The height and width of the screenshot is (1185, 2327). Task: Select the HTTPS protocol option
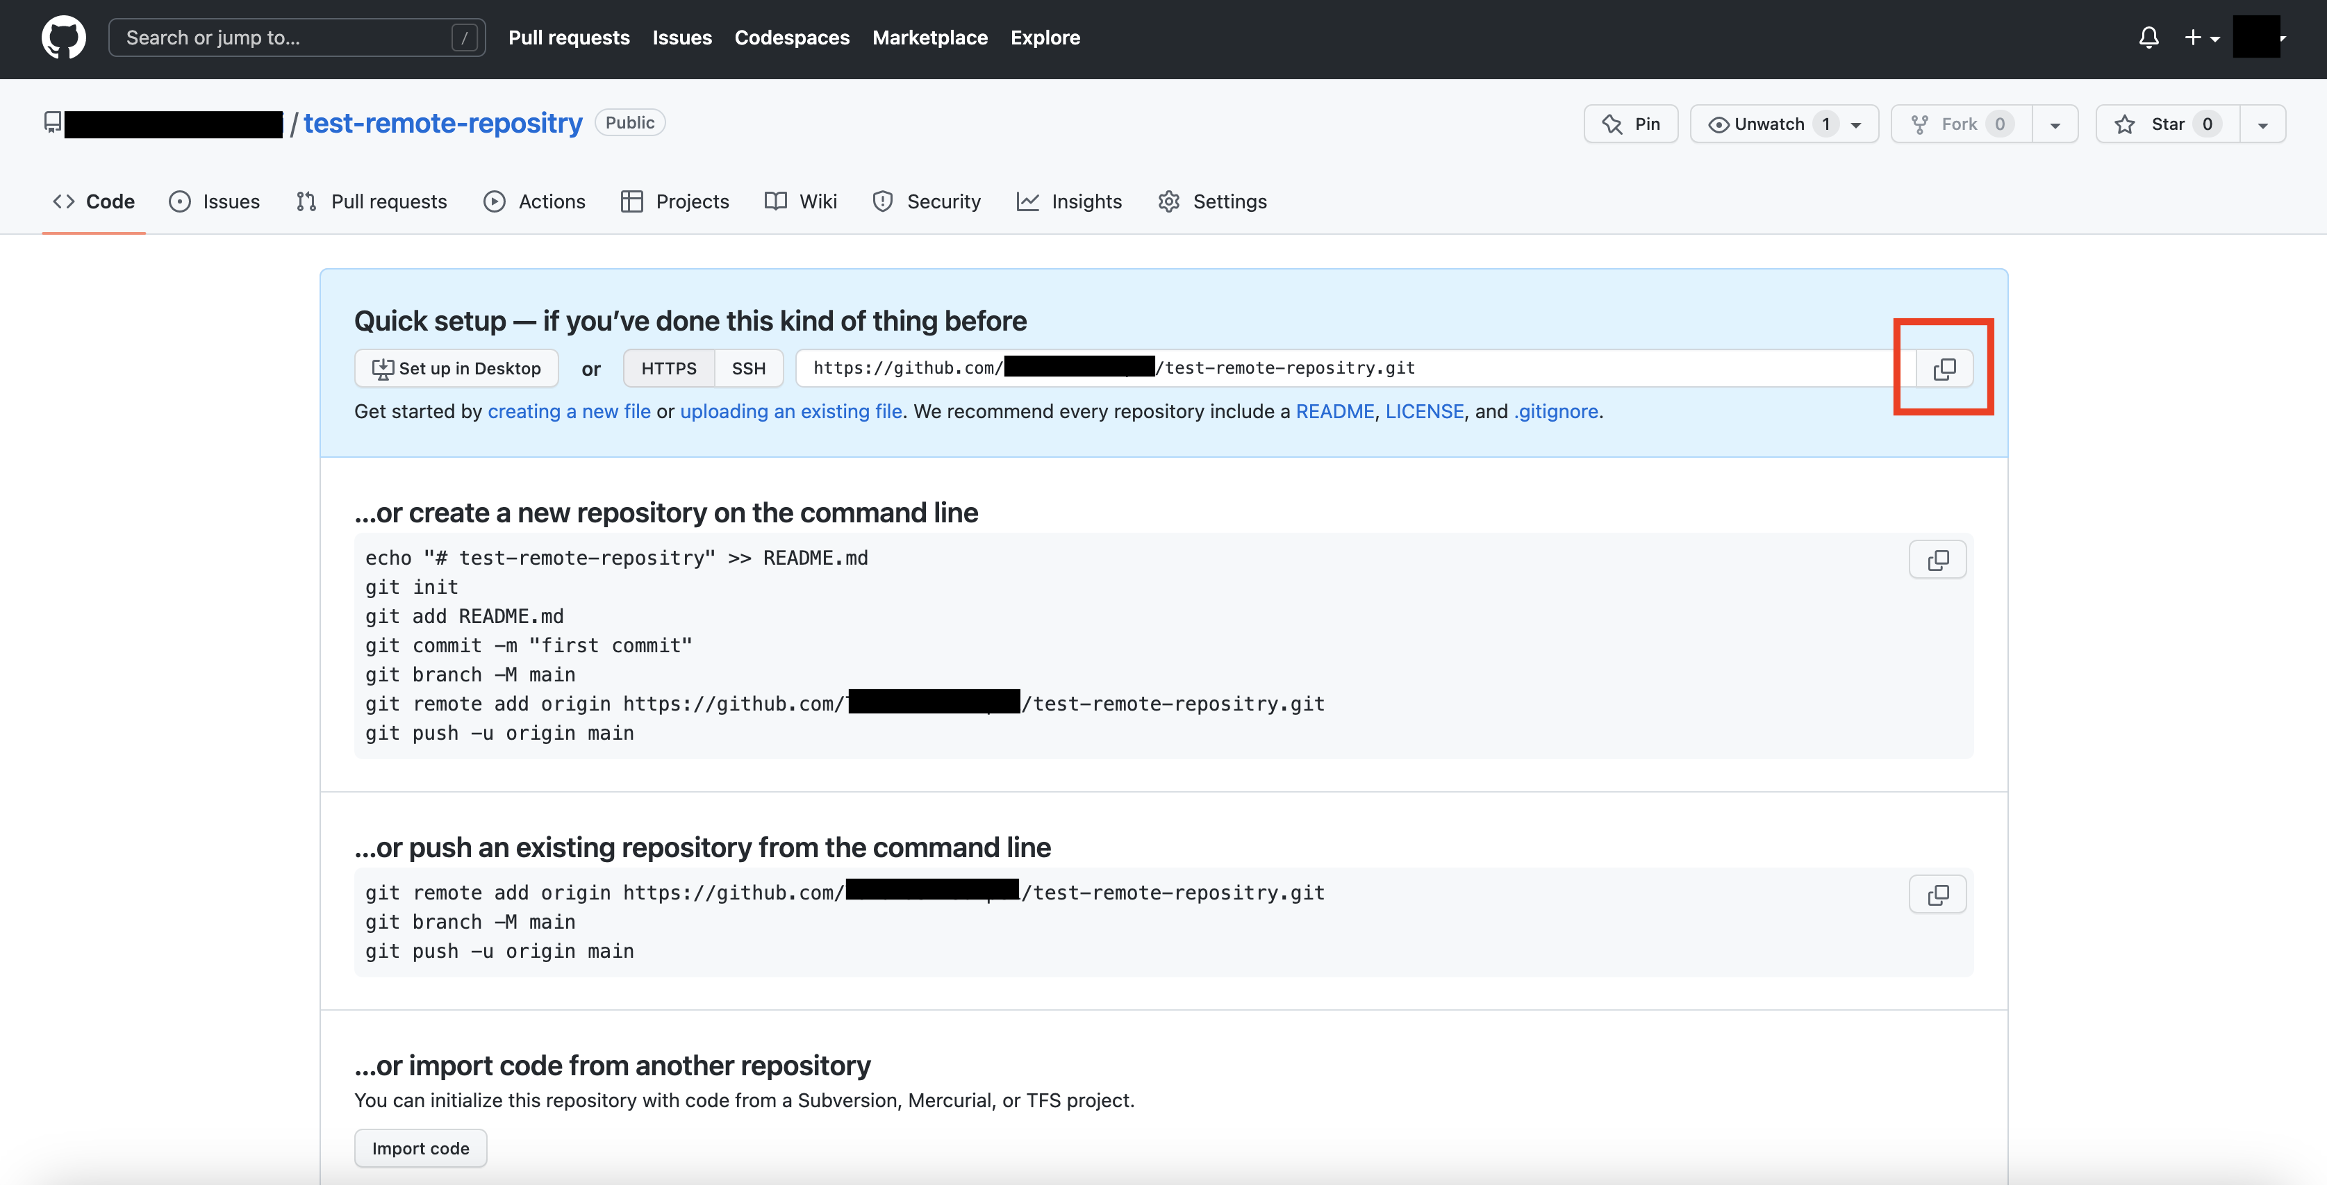tap(668, 369)
